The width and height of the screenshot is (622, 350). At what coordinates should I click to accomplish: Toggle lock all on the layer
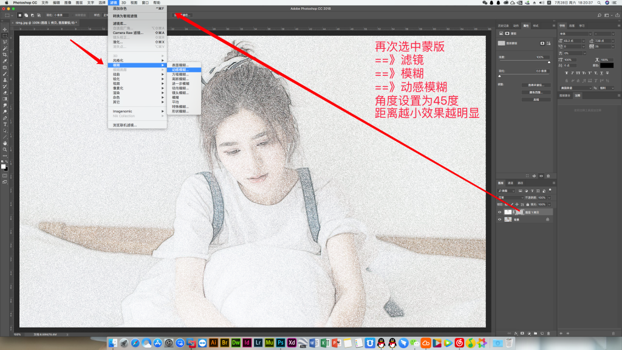(x=528, y=205)
